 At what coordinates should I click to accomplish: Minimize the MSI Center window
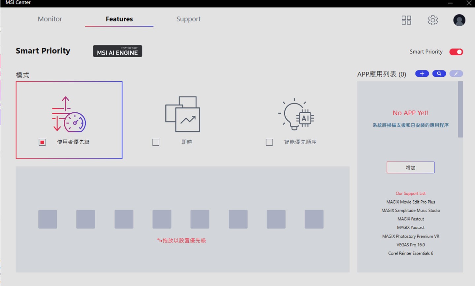pos(450,3)
